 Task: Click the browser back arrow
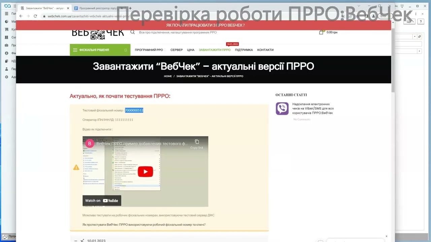tap(21, 16)
